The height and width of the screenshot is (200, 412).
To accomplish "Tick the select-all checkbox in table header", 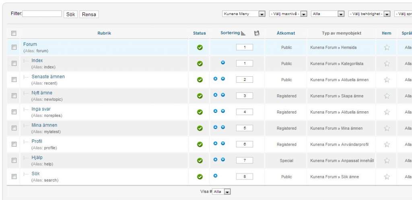I will coord(14,33).
